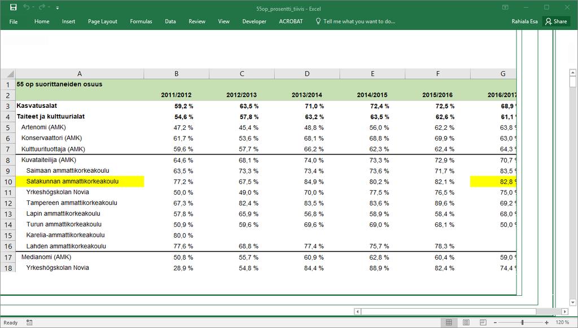This screenshot has height=328, width=578.
Task: Click the 2011/2012 header cell
Action: click(177, 95)
